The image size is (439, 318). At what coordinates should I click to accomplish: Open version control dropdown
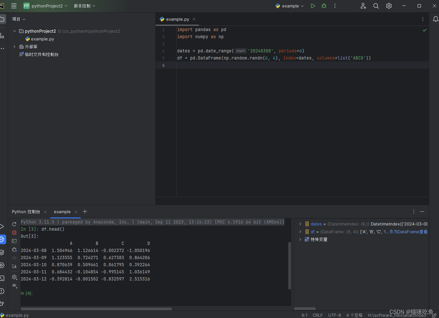(84, 6)
